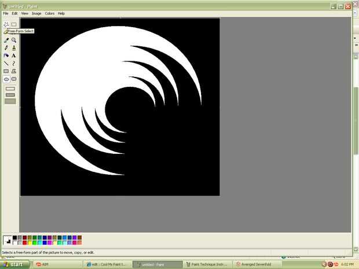Switch to AIM taskbar button
Screen dimensions: 359x269
pos(57,264)
